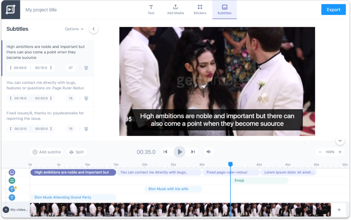Select the Emoji clip on timeline
The image size is (351, 220).
(259, 181)
